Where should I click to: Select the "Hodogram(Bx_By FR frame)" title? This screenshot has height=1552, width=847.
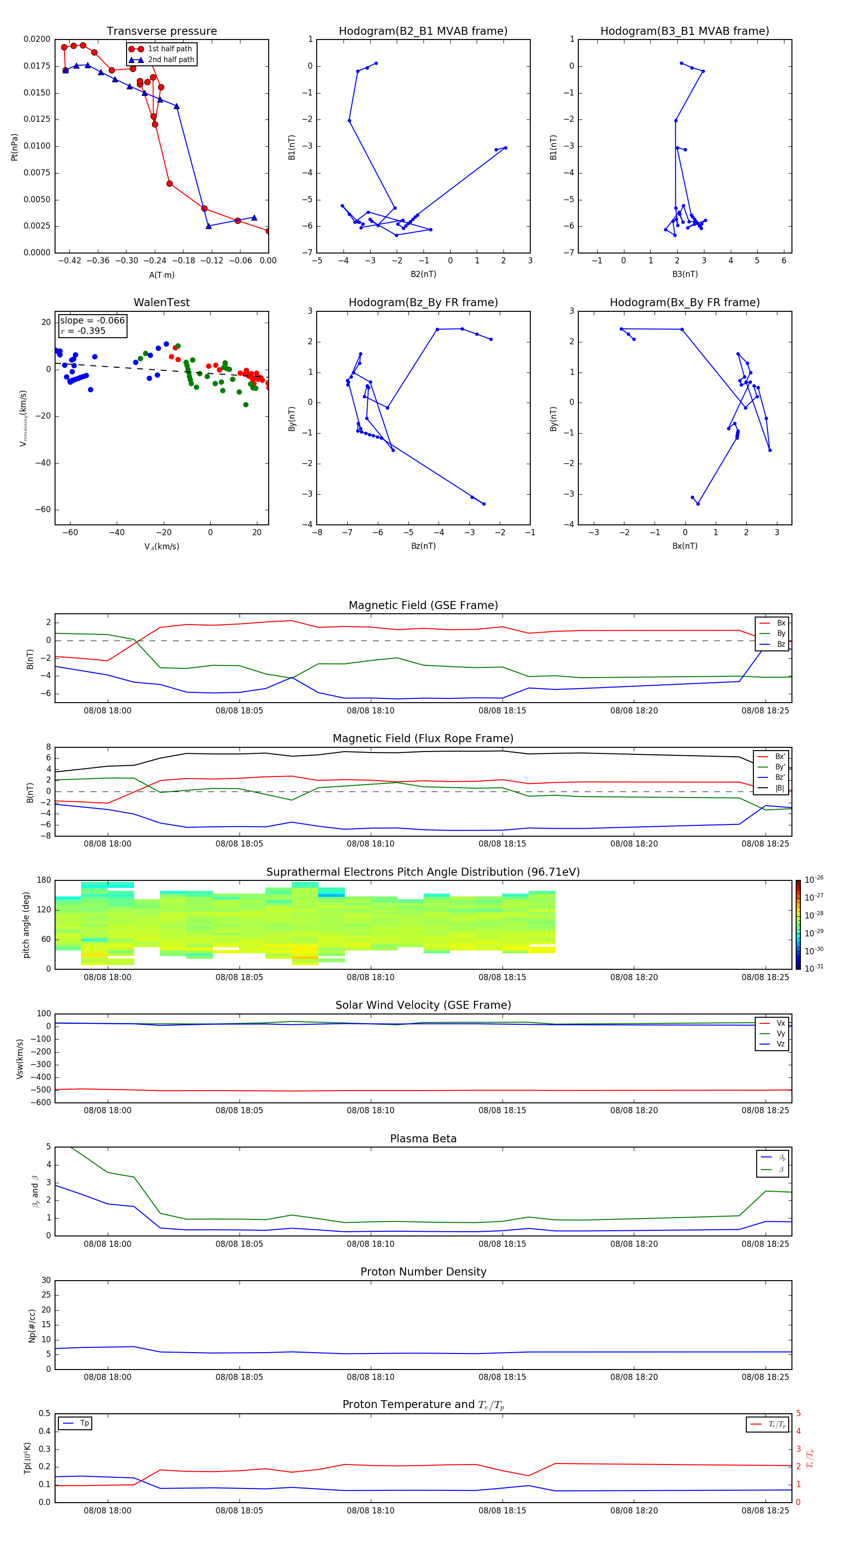[685, 302]
